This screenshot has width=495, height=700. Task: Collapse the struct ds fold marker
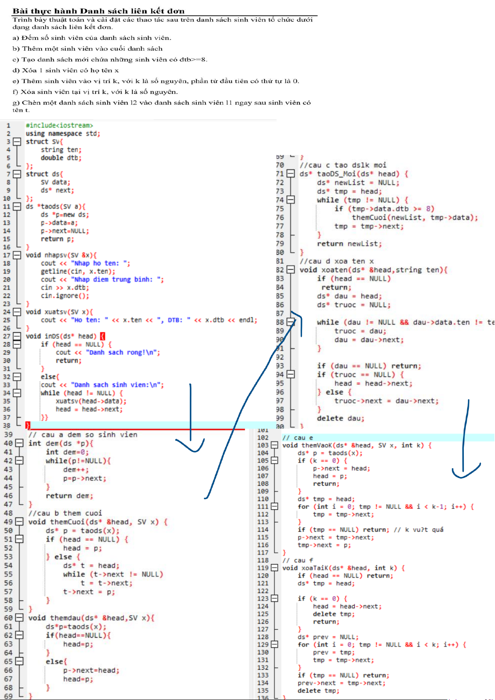(17, 174)
